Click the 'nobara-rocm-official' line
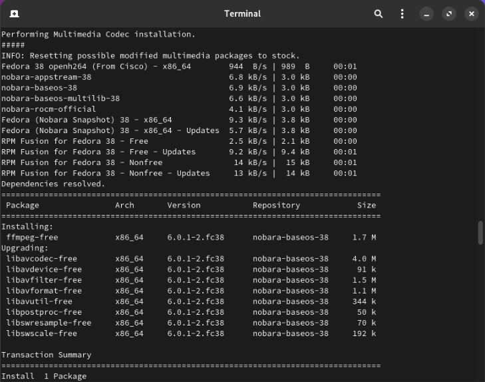Viewport: 485px width, 382px height. 179,109
